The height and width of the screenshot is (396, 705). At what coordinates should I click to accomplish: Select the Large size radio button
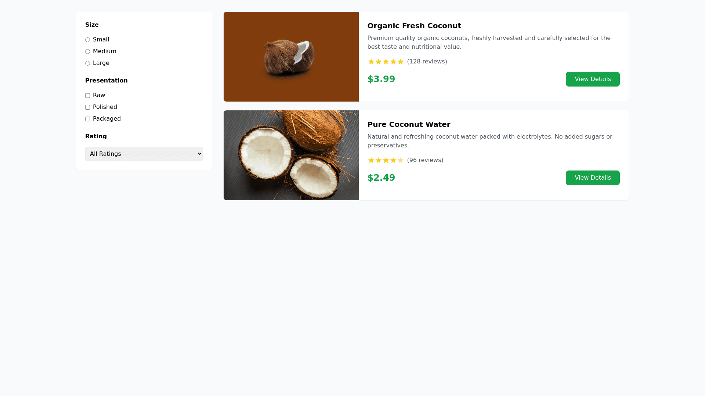click(x=87, y=63)
